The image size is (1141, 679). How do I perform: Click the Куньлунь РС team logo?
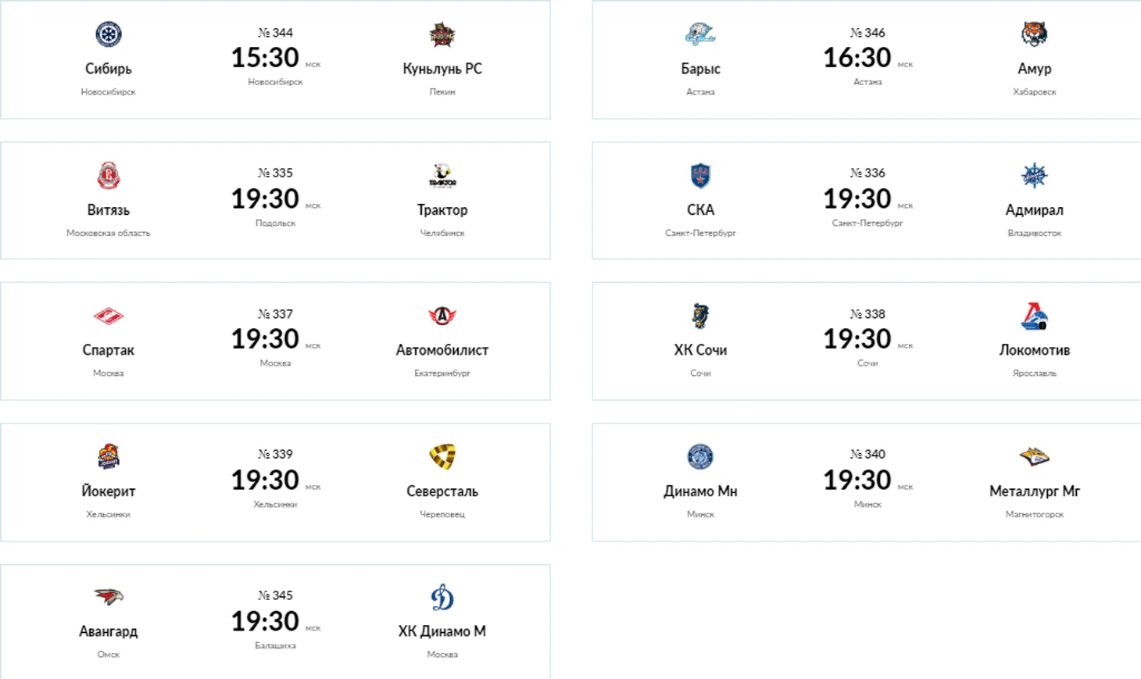442,34
